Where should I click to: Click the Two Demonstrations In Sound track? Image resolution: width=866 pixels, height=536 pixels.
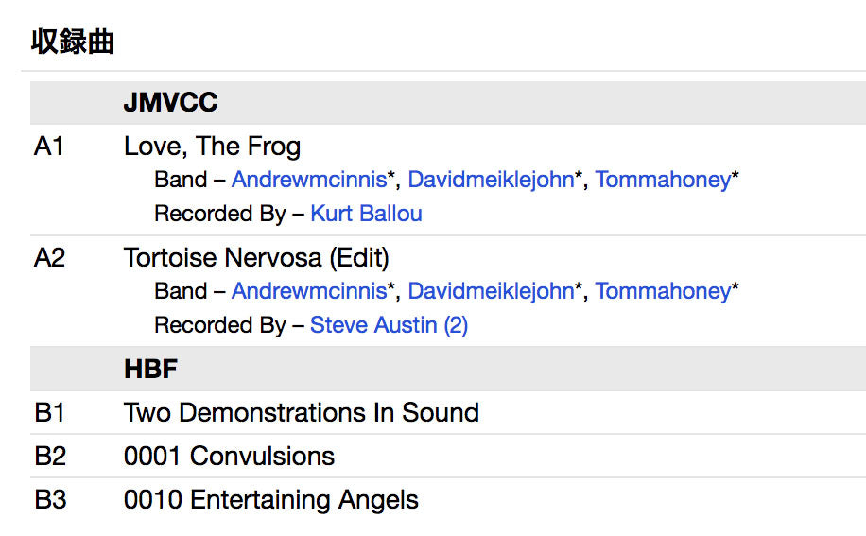[x=301, y=412]
